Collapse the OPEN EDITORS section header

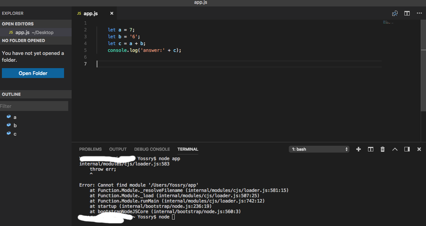[36, 24]
